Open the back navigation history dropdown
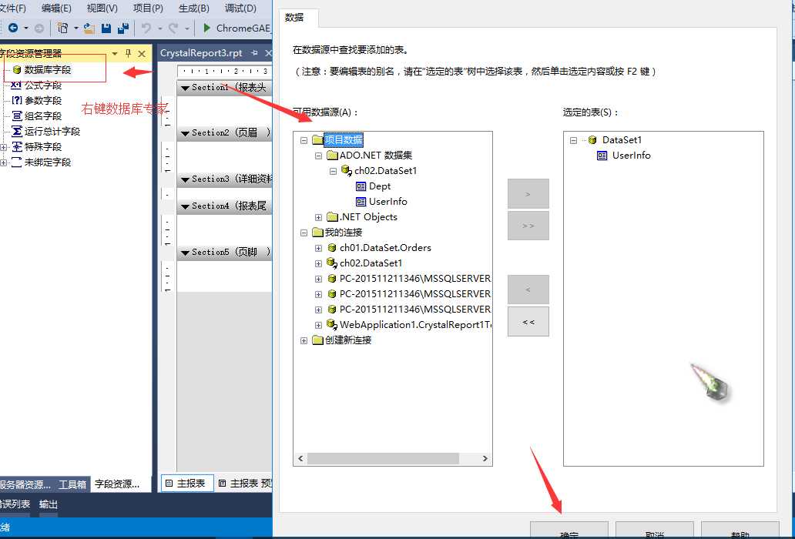 [26, 28]
